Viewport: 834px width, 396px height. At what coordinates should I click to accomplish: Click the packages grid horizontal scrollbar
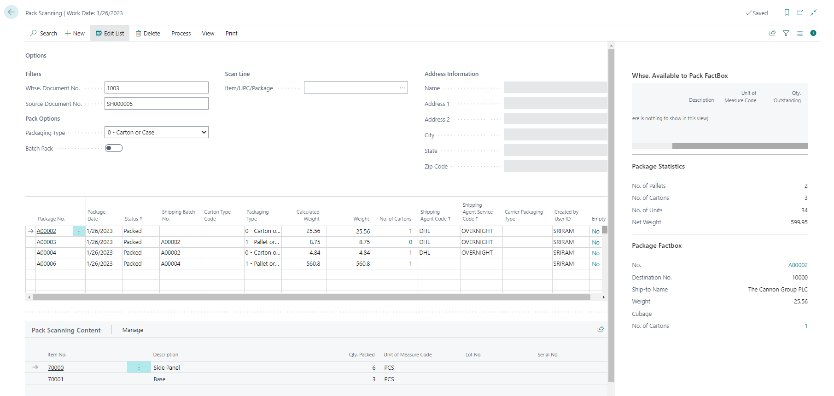click(x=311, y=297)
